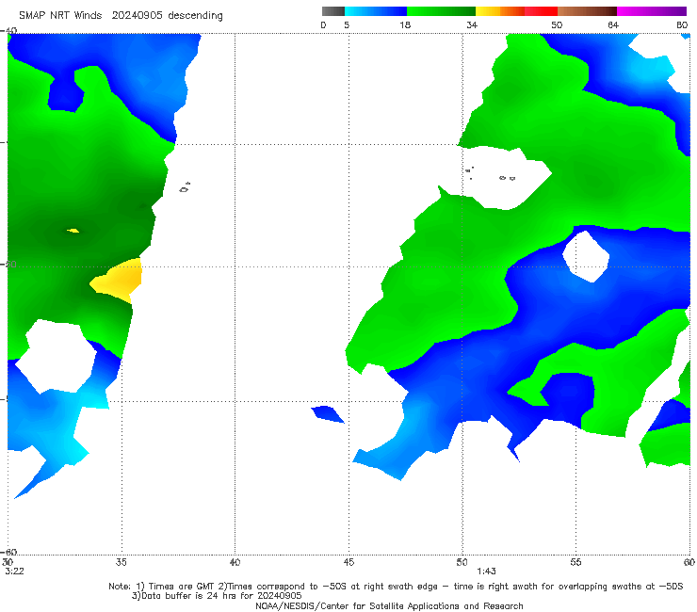Click the brown segment of the color bar
This screenshot has height=612, width=697.
click(x=587, y=11)
